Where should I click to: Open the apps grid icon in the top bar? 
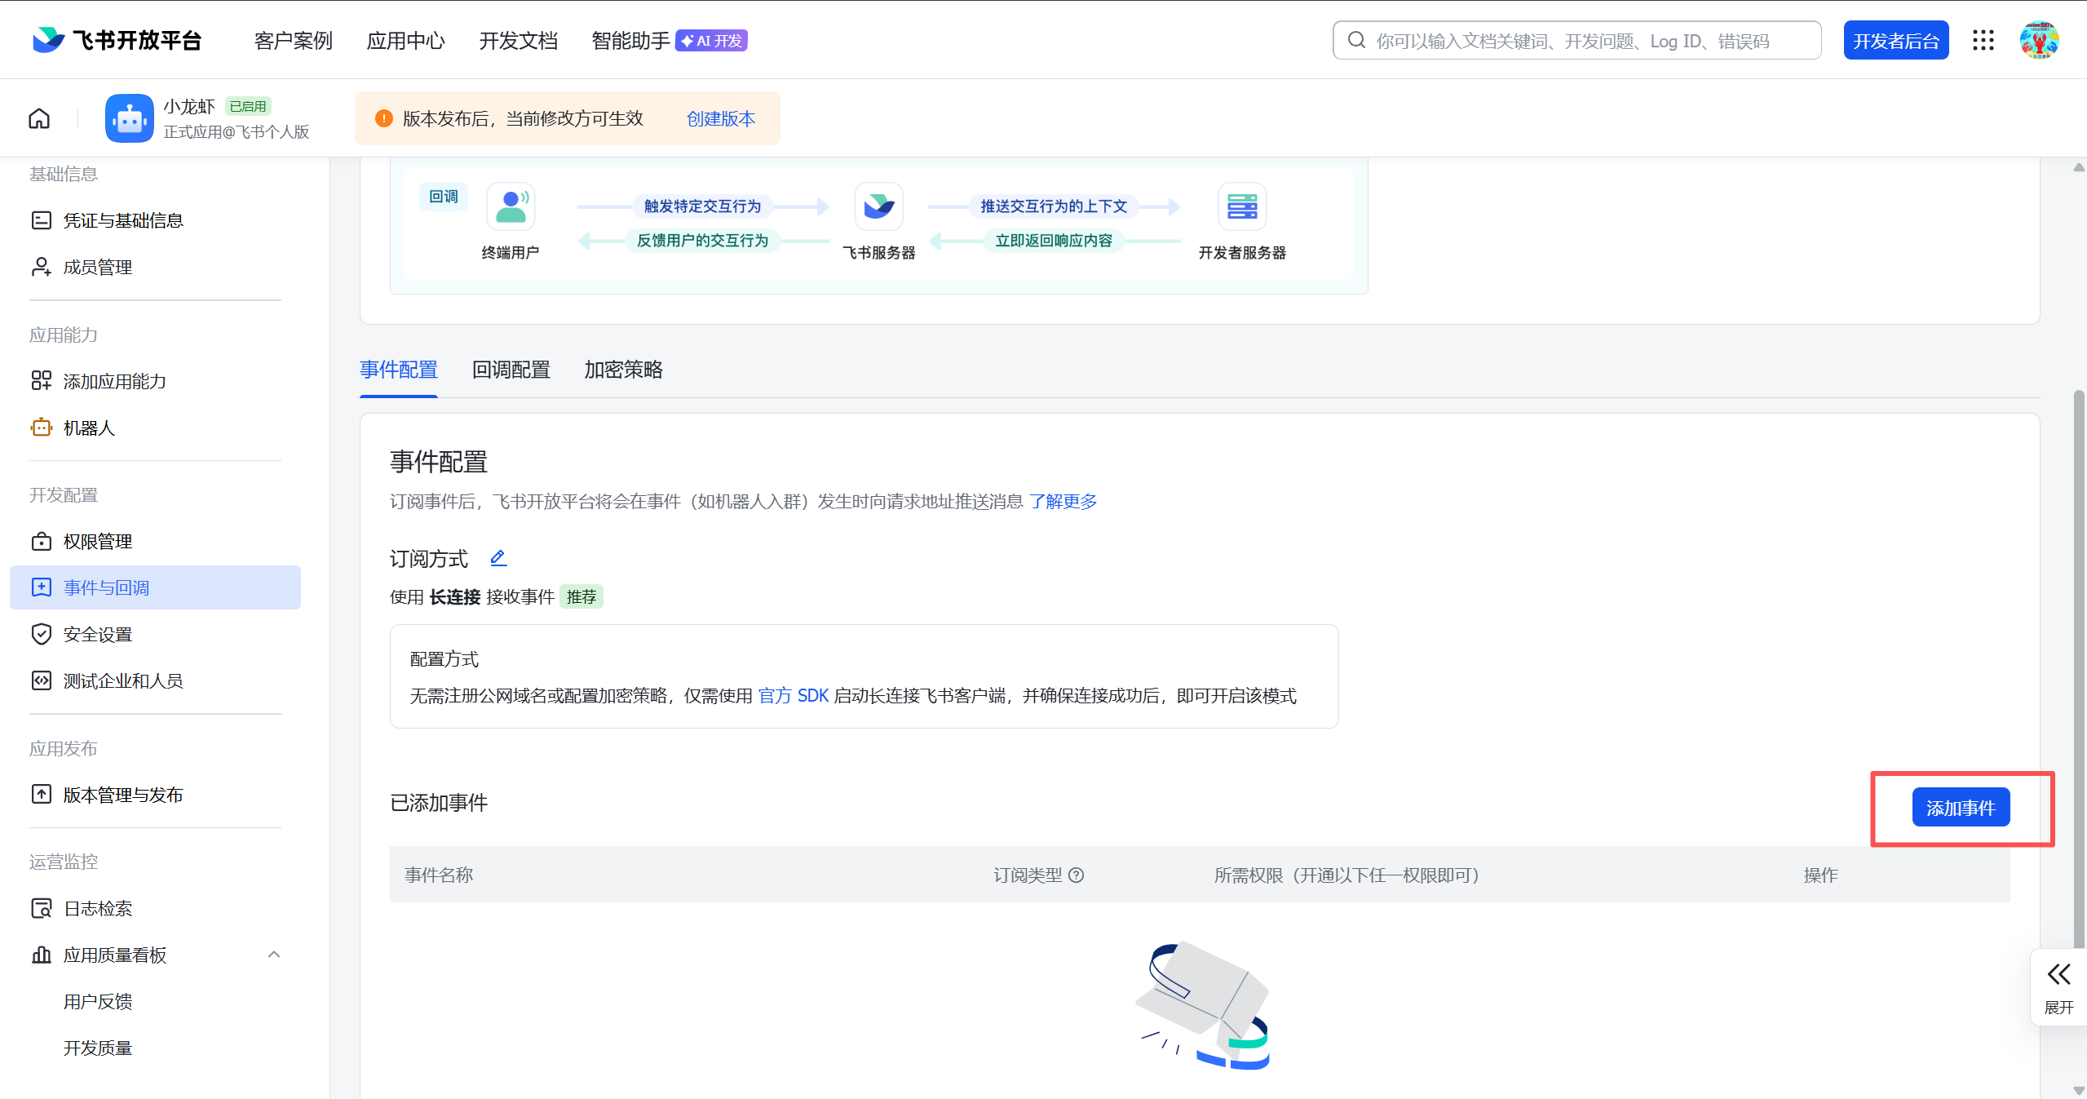pyautogui.click(x=1983, y=41)
